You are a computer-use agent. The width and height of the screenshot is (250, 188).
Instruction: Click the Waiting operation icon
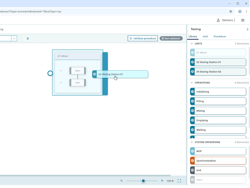[x=193, y=130]
